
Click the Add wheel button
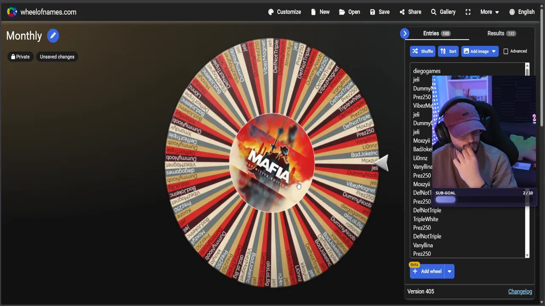427,271
